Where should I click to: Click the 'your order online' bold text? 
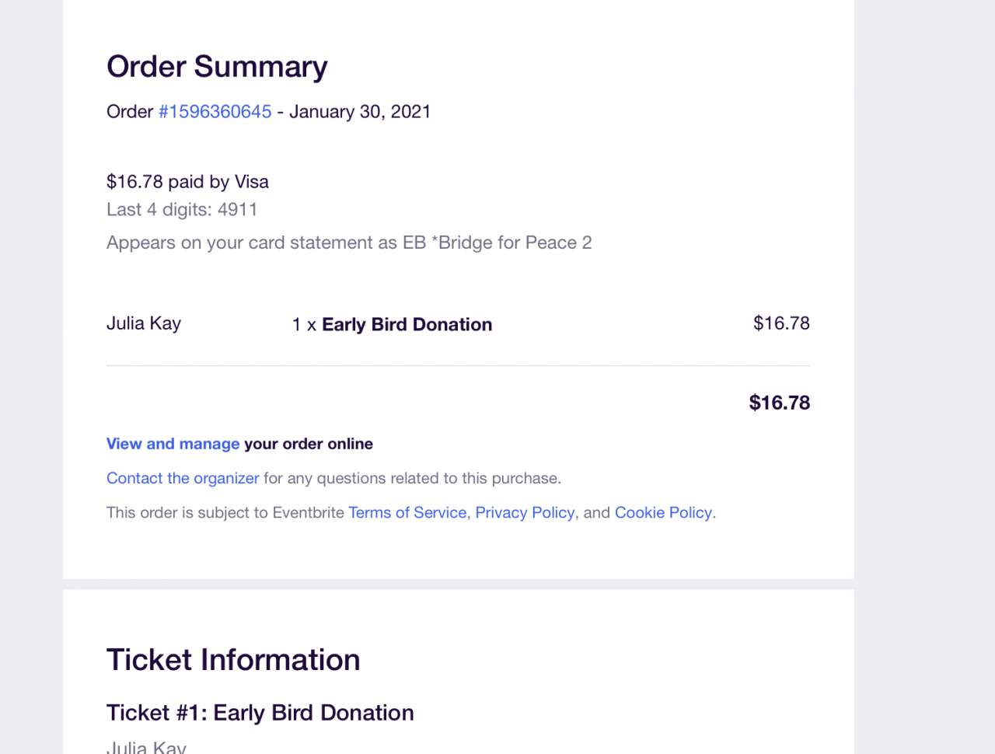click(x=309, y=444)
